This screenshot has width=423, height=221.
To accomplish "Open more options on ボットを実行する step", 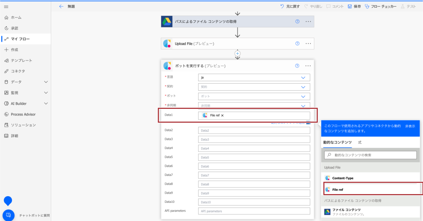I will coord(308,66).
